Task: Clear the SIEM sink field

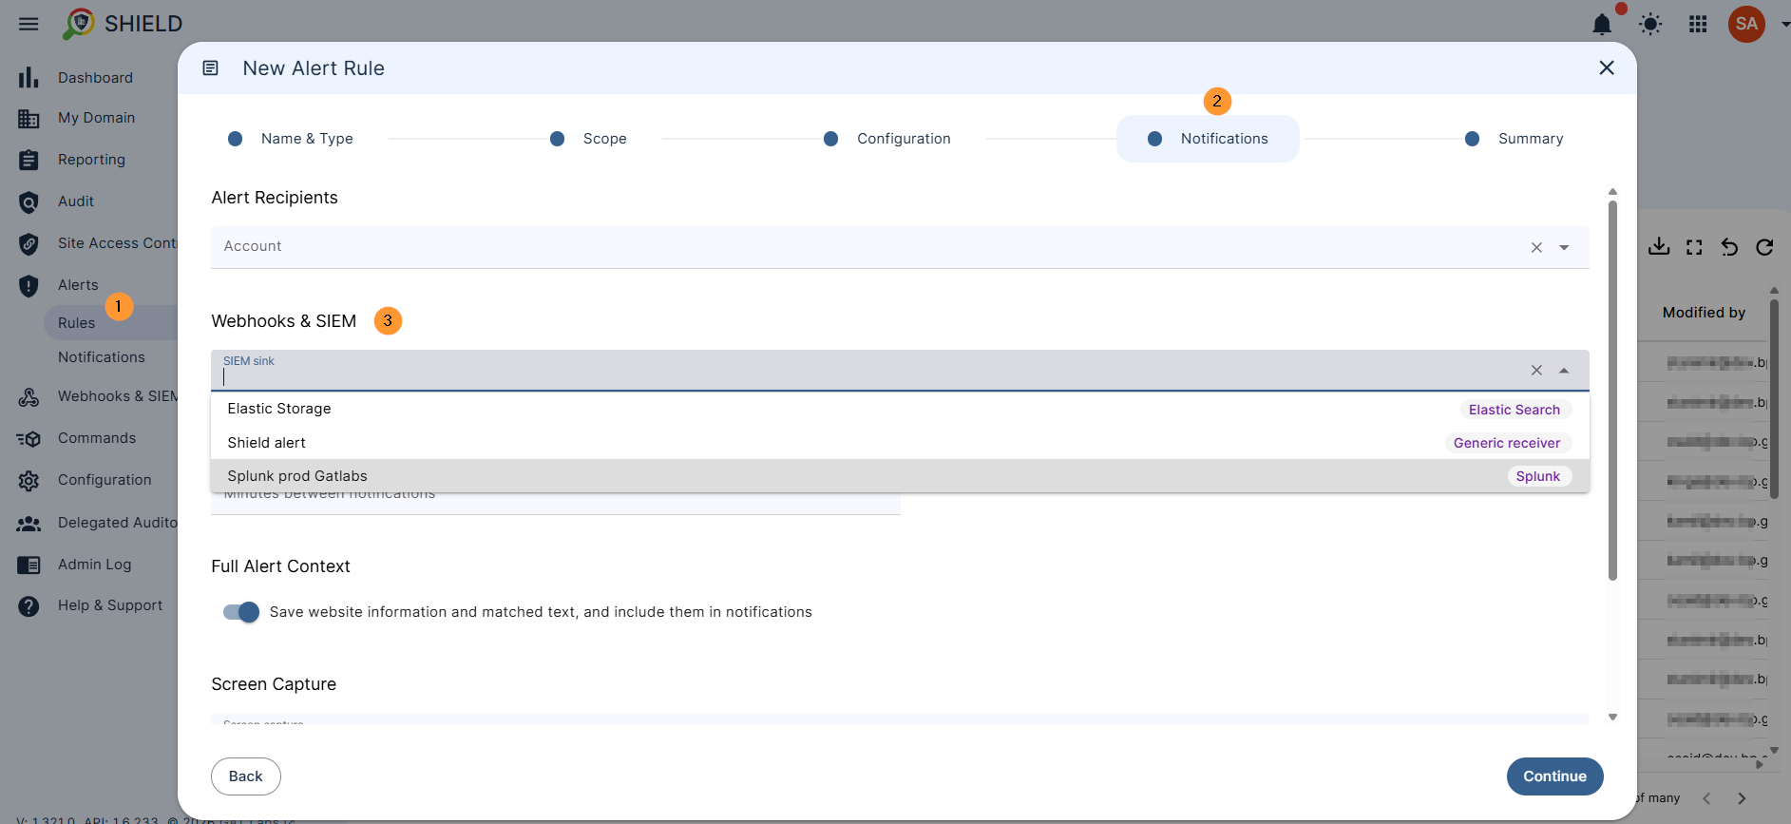Action: coord(1536,371)
